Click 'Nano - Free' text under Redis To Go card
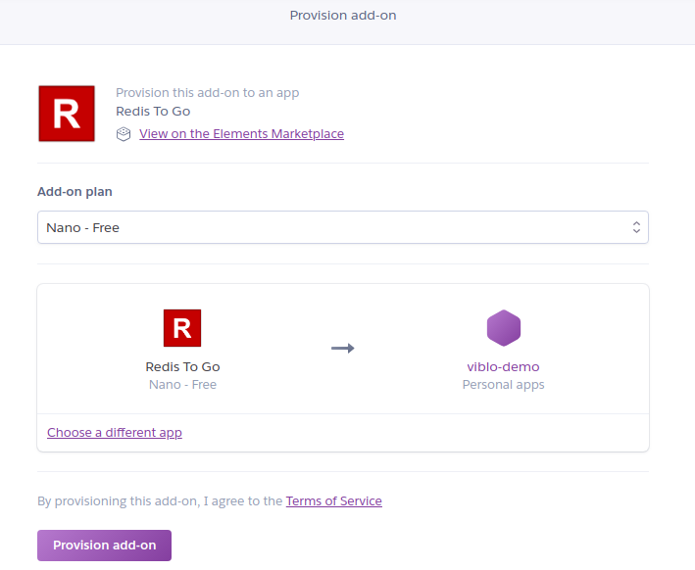Screen dimensions: 695x570 (182, 385)
